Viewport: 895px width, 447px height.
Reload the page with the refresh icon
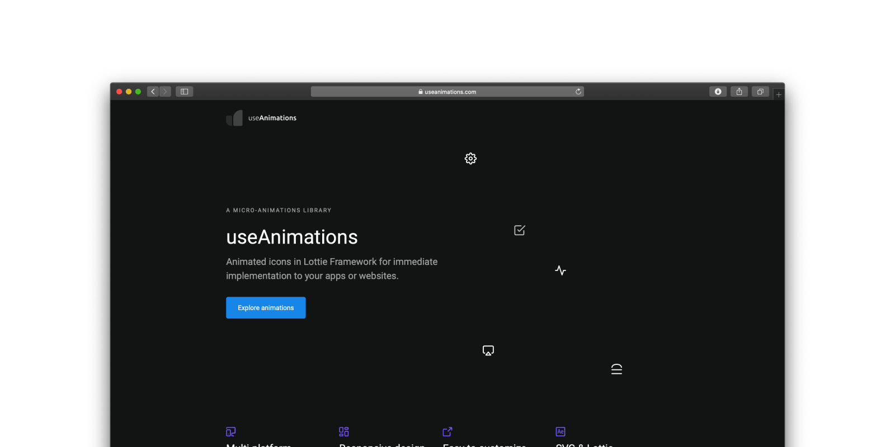click(578, 92)
